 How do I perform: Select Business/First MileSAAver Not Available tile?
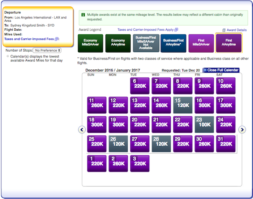(146, 43)
